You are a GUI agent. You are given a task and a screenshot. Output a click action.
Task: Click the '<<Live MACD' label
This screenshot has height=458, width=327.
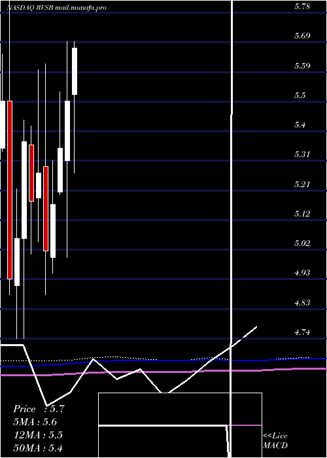pos(275,441)
